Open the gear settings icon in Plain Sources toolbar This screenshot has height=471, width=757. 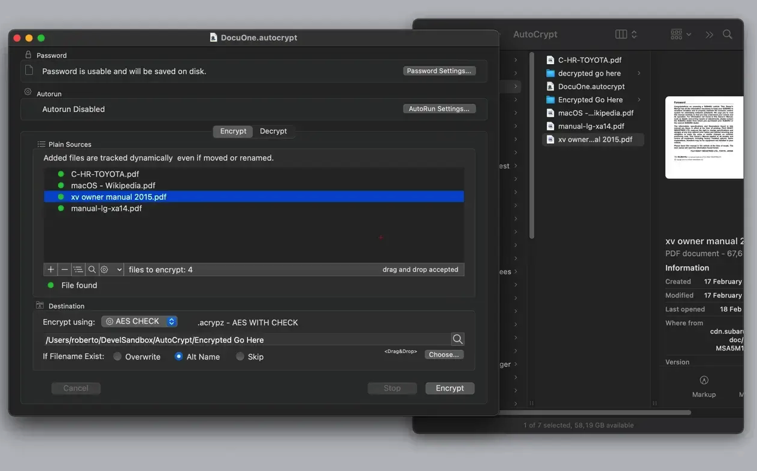point(105,269)
